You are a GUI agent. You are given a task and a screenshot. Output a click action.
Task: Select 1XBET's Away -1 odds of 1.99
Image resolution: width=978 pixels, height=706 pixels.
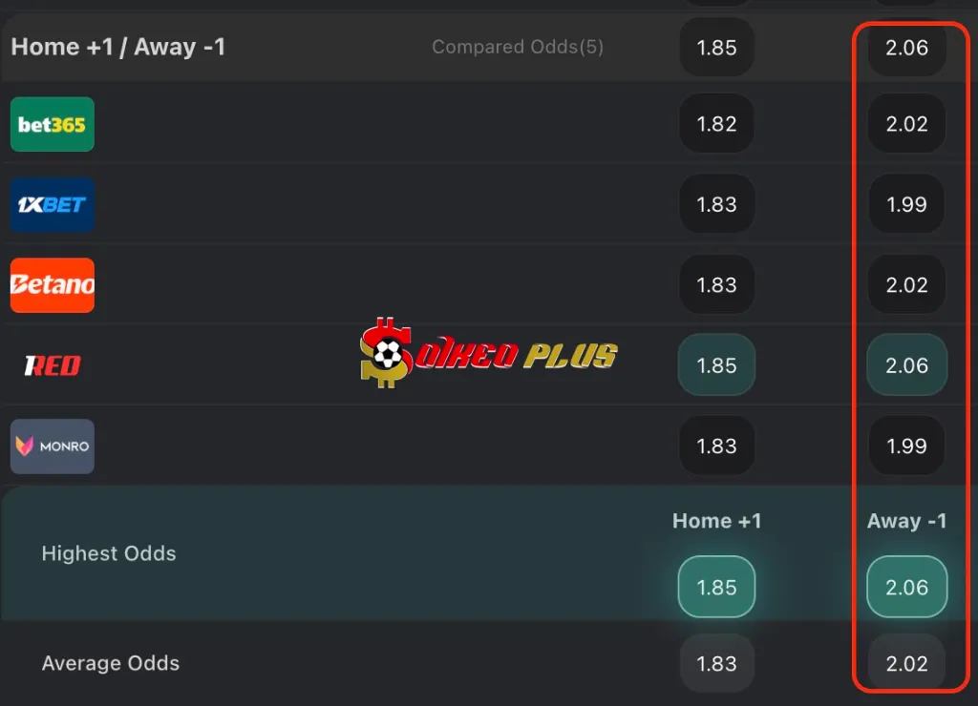click(x=904, y=204)
